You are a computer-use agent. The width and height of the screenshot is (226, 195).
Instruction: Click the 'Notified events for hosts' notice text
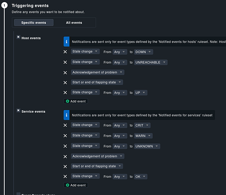click(149, 42)
